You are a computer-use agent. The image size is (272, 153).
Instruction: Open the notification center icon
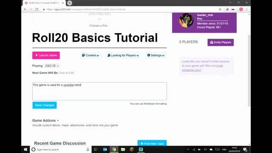(x=245, y=149)
